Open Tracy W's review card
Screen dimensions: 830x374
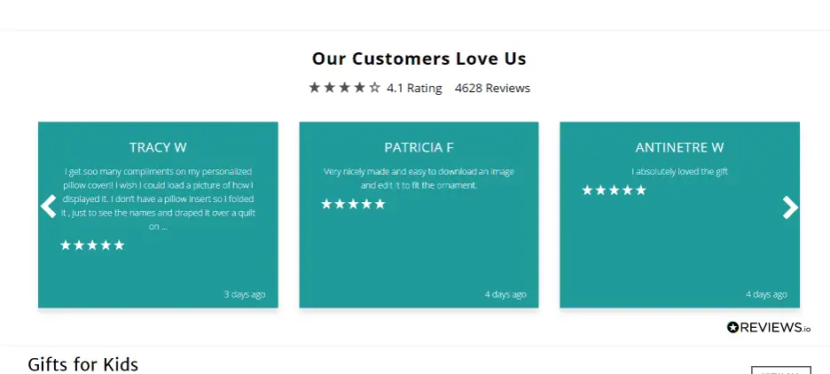click(158, 214)
